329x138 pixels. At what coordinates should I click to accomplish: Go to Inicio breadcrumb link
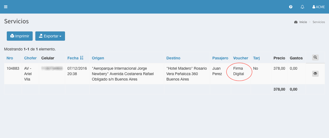(303, 22)
